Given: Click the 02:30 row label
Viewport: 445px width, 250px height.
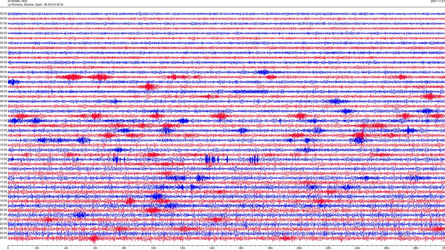Looking at the screenshot, I should click(3, 38).
